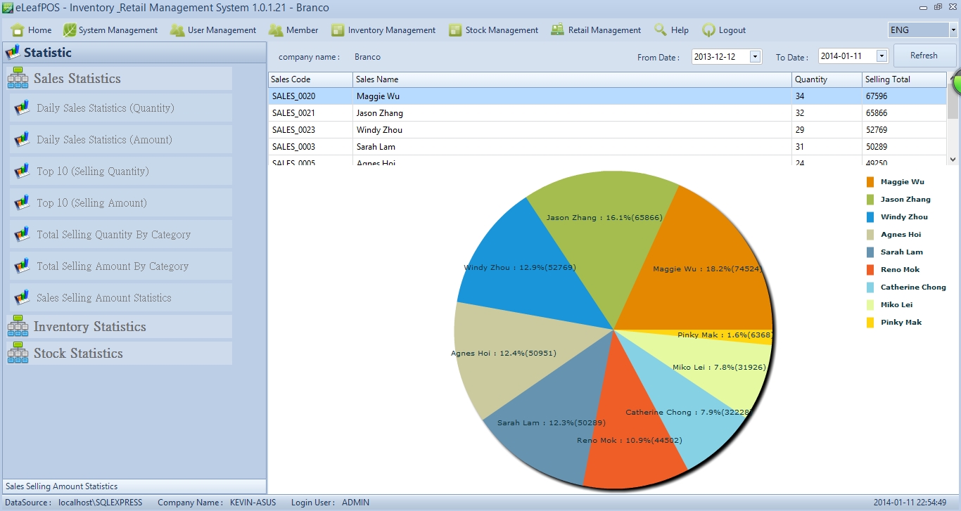Click the Help magnifier icon
The height and width of the screenshot is (511, 961).
tap(660, 30)
